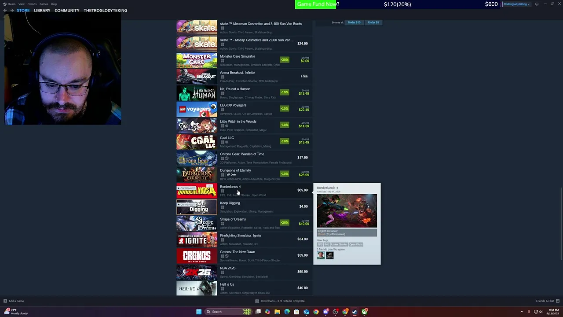Expand TheTroglodyteKing account dropdown
Viewport: 563px width, 317px height.
(x=516, y=4)
